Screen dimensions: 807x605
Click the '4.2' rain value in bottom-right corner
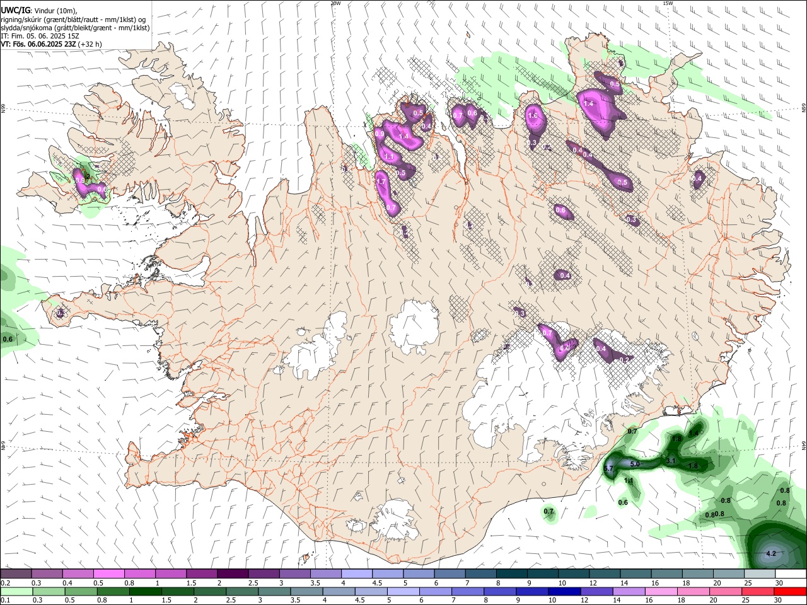770,553
